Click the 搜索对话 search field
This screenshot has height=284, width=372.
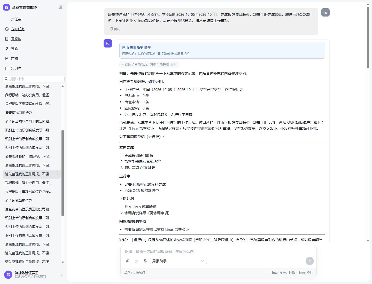34,79
